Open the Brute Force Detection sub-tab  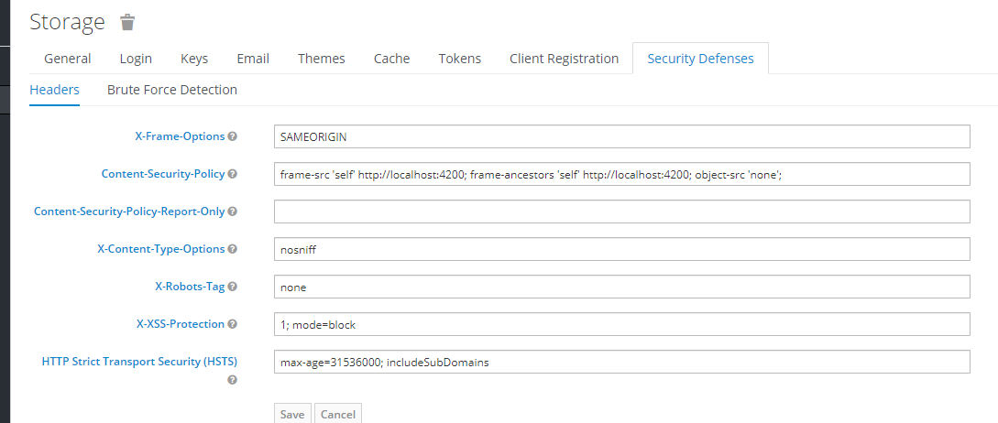tap(172, 90)
